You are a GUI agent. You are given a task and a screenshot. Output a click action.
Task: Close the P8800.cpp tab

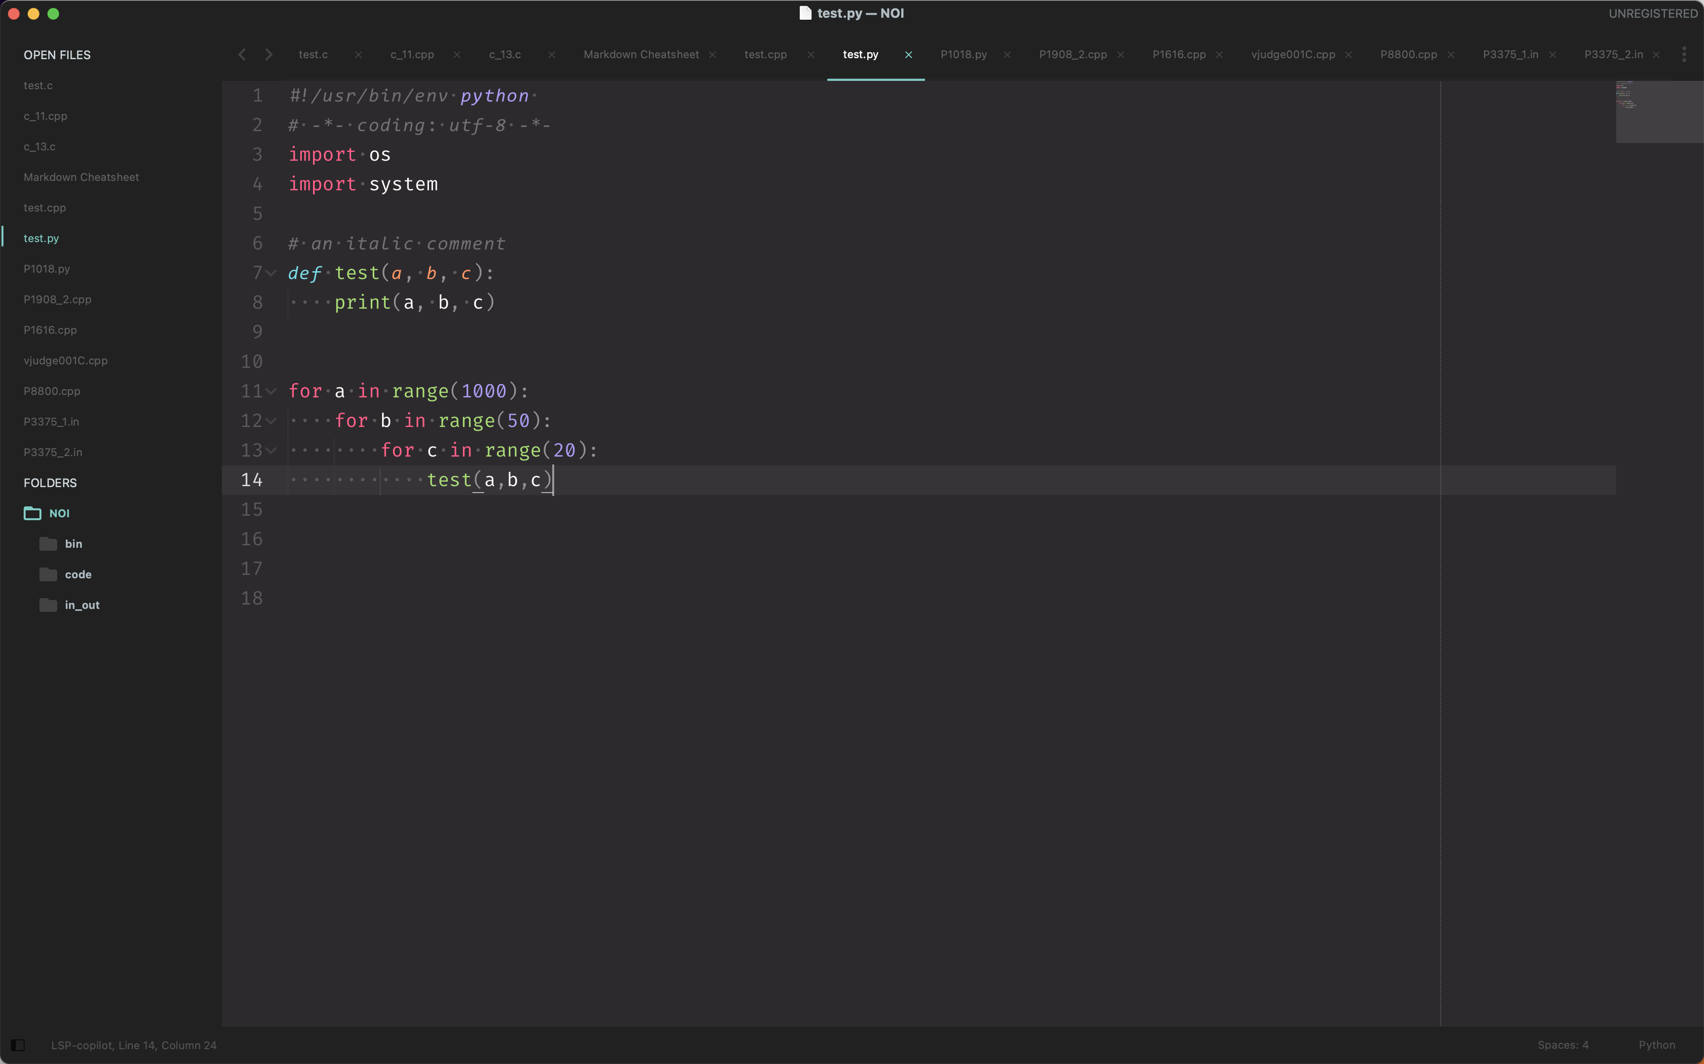(x=1451, y=54)
